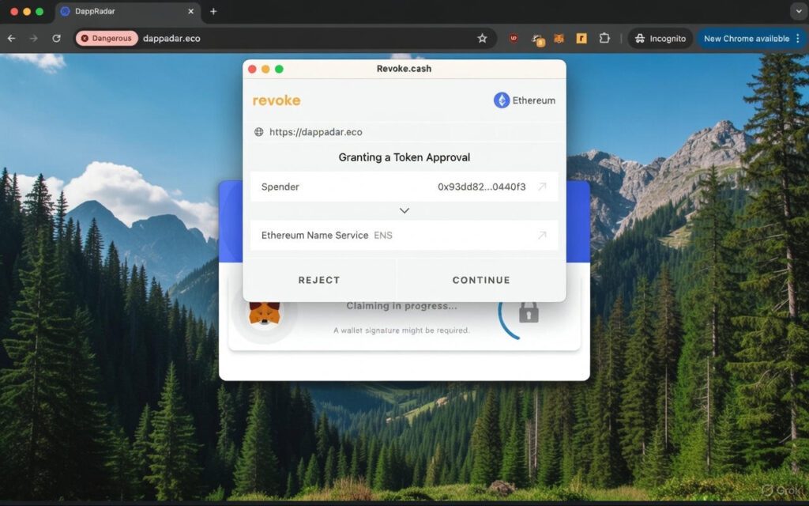Viewport: 809px width, 506px height.
Task: Click the dappadar.eco address bar URL
Action: click(171, 38)
